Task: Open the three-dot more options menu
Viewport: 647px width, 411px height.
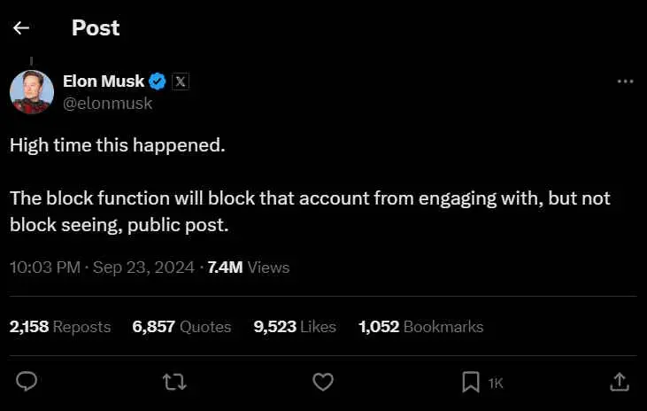Action: click(625, 81)
